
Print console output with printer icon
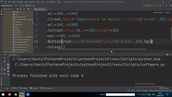[8, 71]
